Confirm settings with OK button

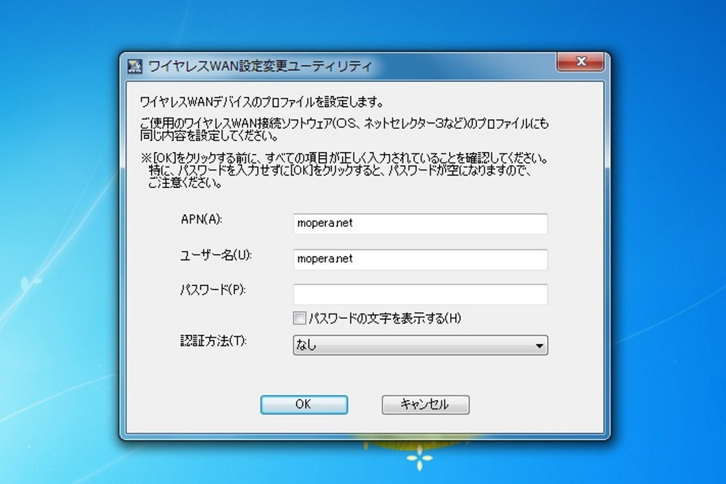point(304,405)
